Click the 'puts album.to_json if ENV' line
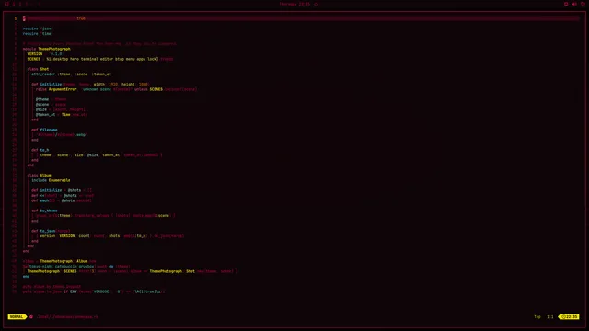The height and width of the screenshot is (331, 589). [x=94, y=291]
